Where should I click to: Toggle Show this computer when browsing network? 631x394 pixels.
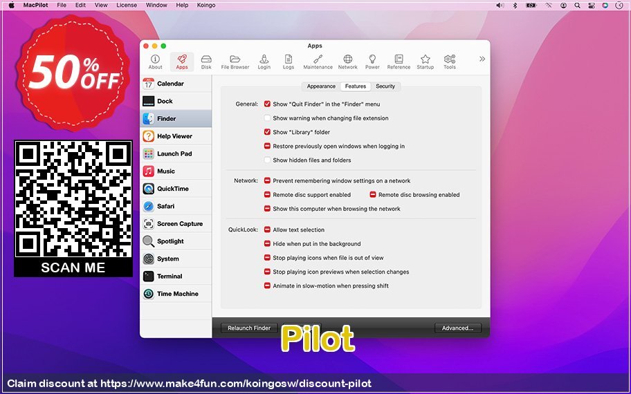[x=267, y=209]
